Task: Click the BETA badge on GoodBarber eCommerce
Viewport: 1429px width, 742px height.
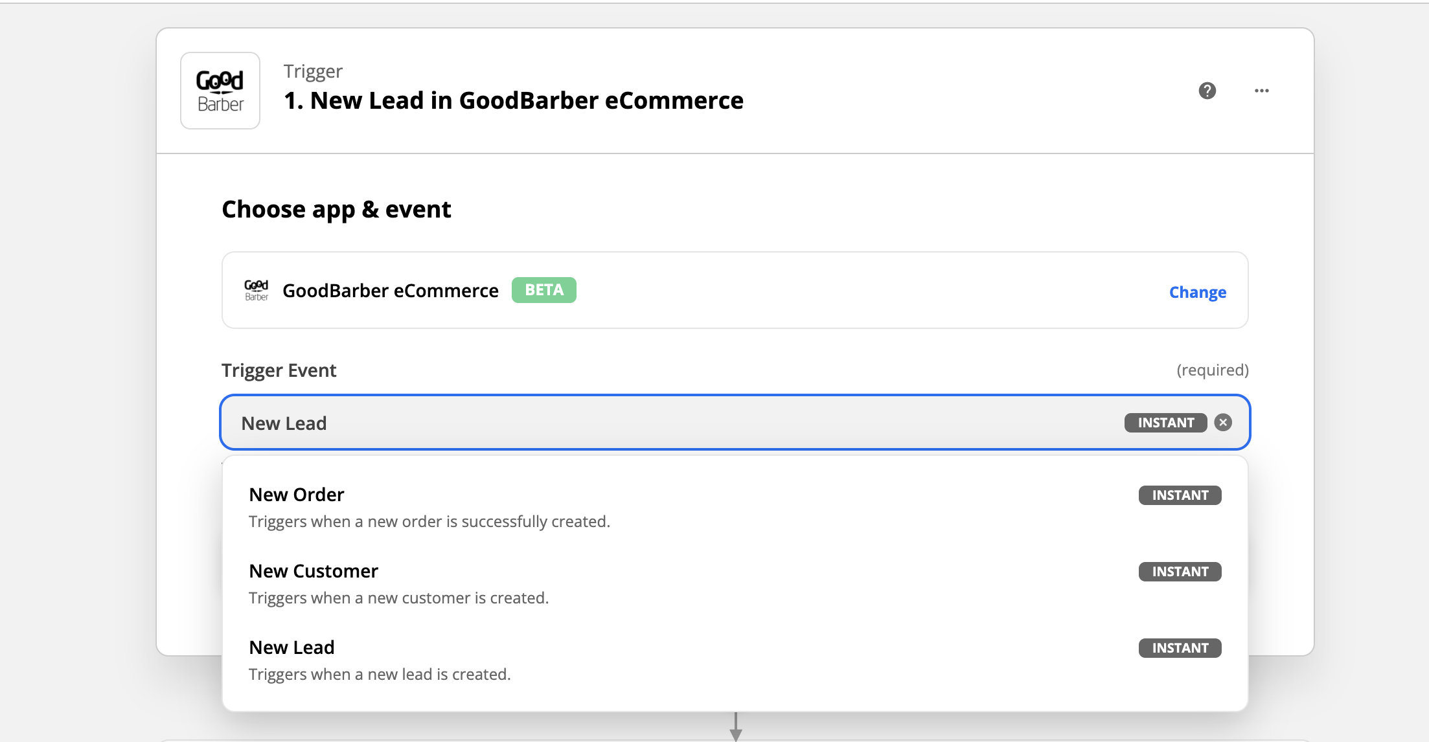Action: [543, 290]
